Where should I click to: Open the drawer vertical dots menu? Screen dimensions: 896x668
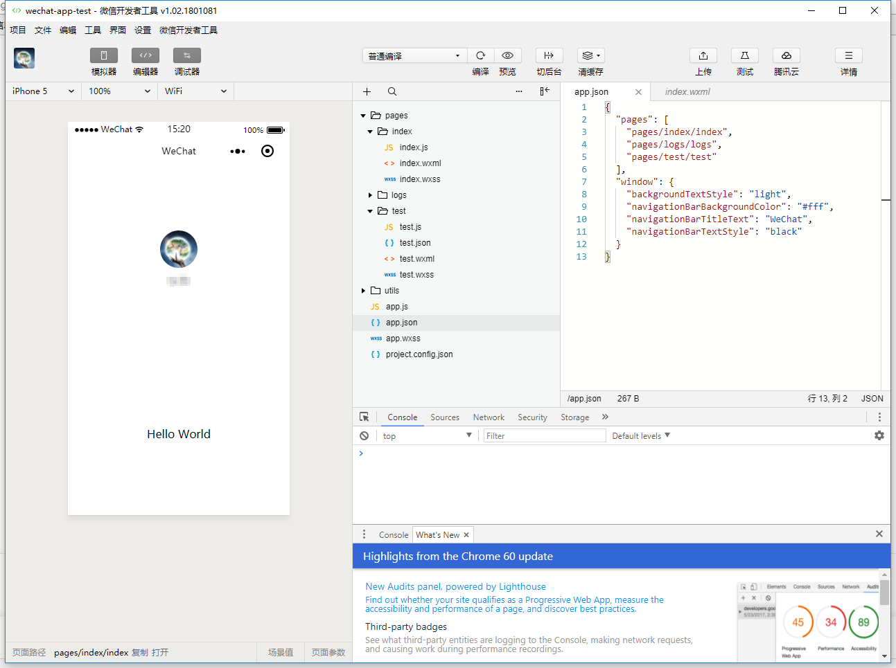[x=364, y=534]
